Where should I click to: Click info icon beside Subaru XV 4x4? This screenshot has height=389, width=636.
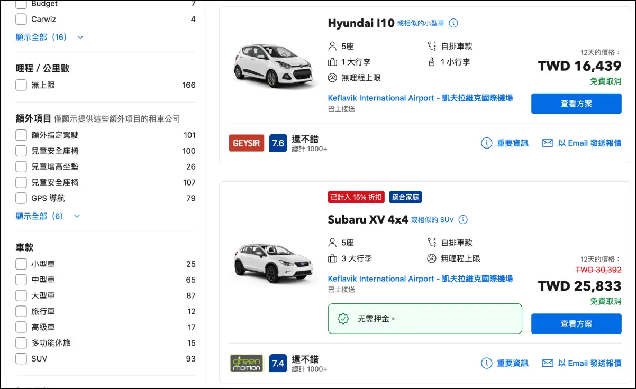pos(463,219)
